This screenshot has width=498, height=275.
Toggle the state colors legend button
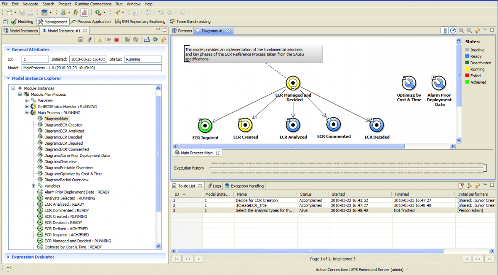[444, 31]
